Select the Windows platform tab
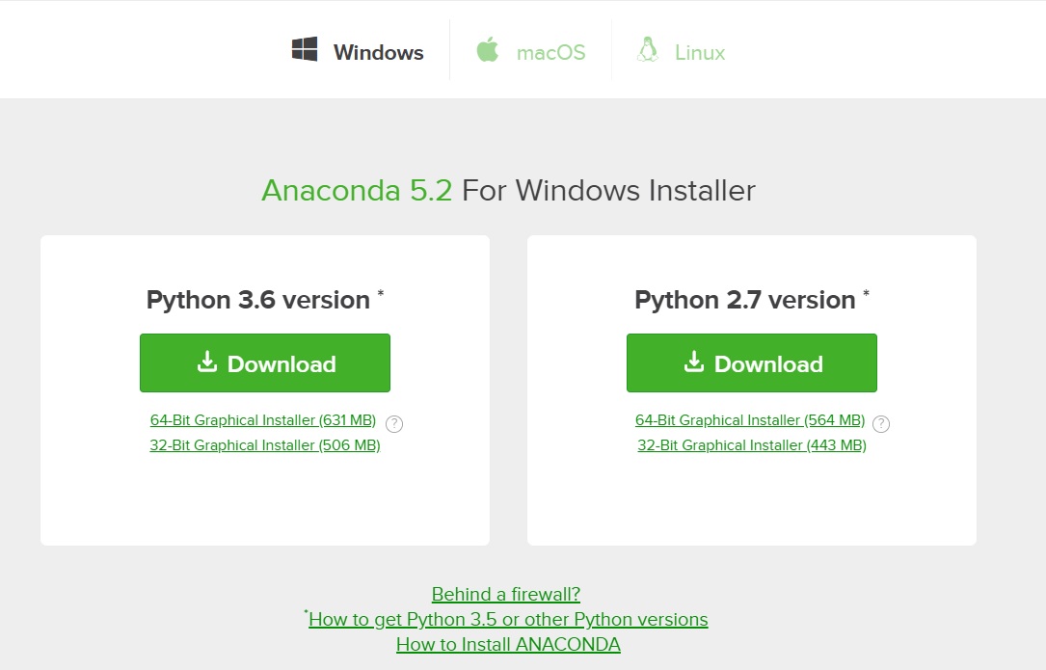Screen dimensions: 1046x670 tap(357, 52)
